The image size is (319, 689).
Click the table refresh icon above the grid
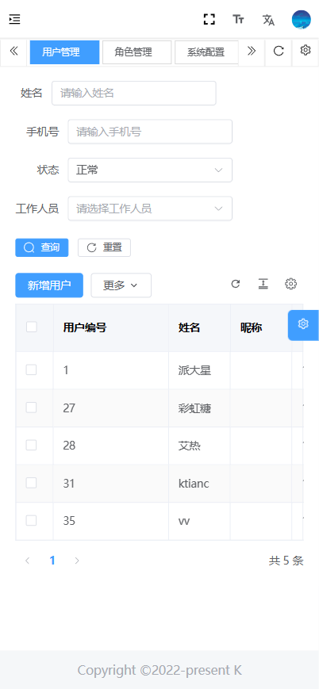click(x=236, y=284)
